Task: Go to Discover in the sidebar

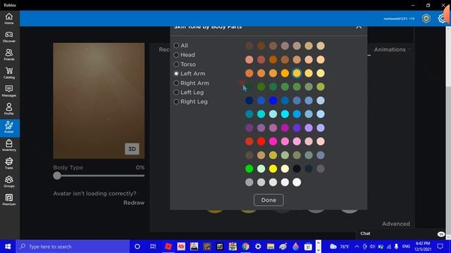Action: tap(9, 37)
